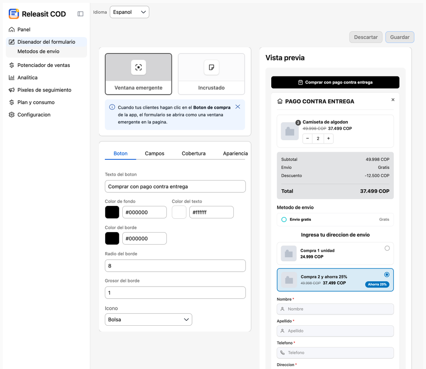This screenshot has height=369, width=426.
Task: Open the Idioma language dropdown
Action: (x=129, y=12)
